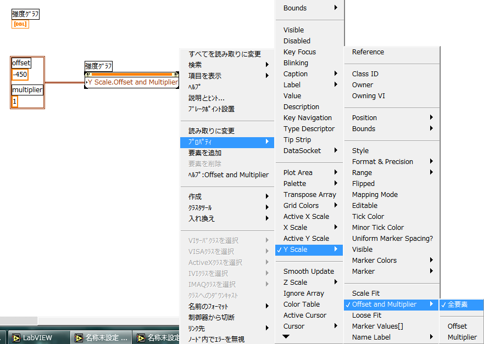Expand the 検索 submenu

(x=227, y=65)
